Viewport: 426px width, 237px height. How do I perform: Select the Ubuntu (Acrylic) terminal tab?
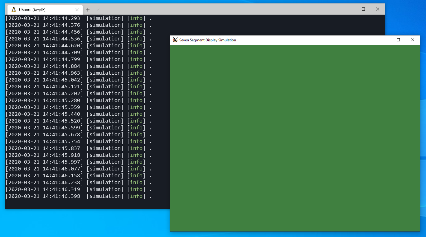pyautogui.click(x=45, y=10)
